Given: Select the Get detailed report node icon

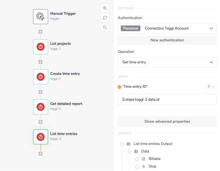Looking at the screenshot, I should [x=40, y=107].
